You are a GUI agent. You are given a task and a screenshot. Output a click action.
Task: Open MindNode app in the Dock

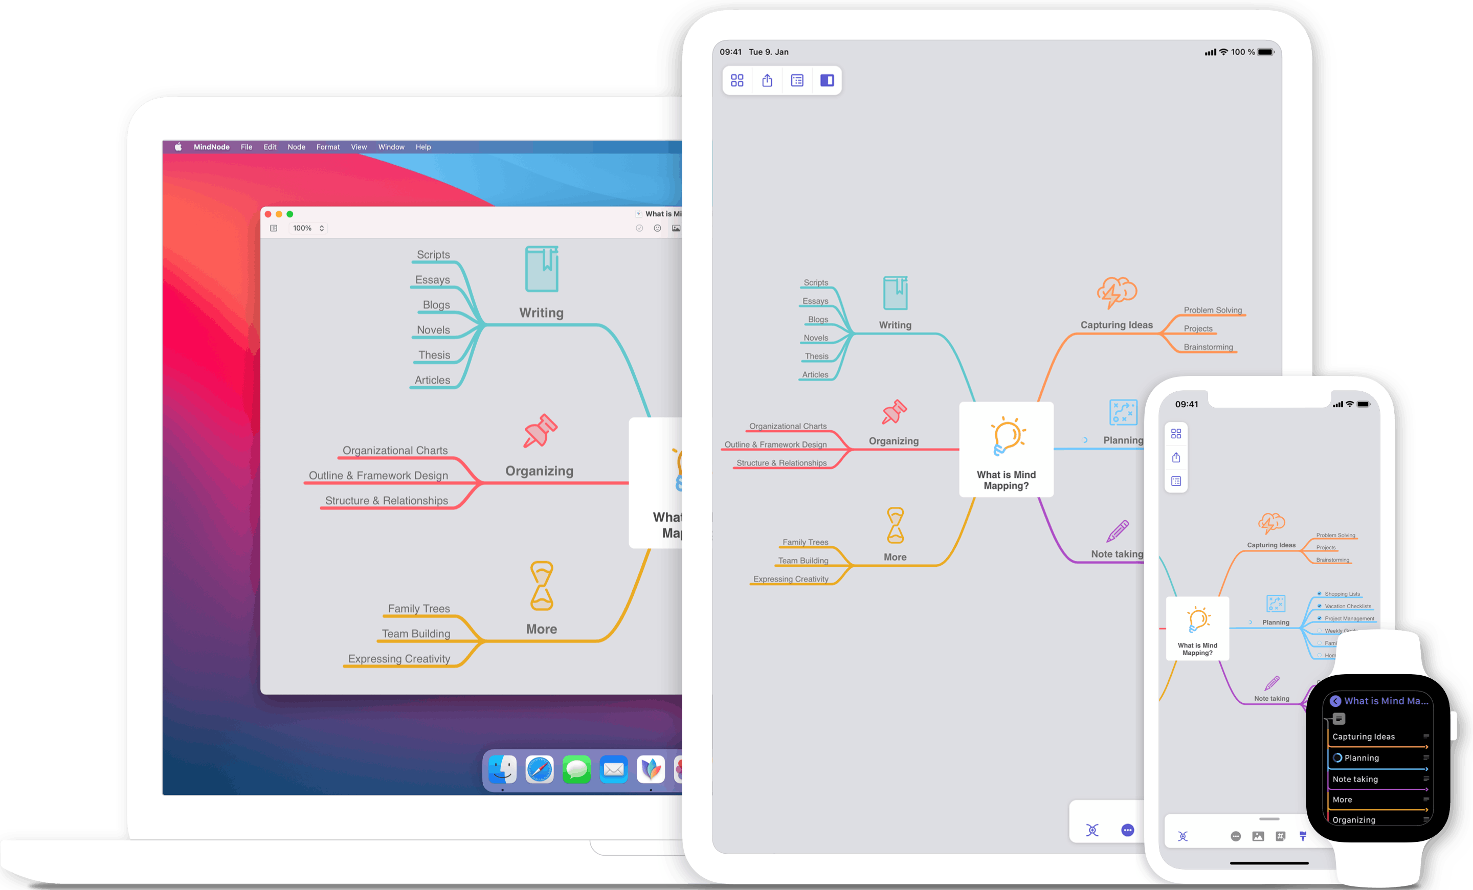pyautogui.click(x=651, y=769)
